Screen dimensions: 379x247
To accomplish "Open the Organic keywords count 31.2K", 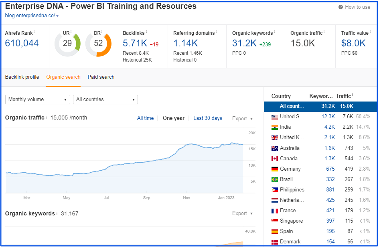I will click(244, 44).
